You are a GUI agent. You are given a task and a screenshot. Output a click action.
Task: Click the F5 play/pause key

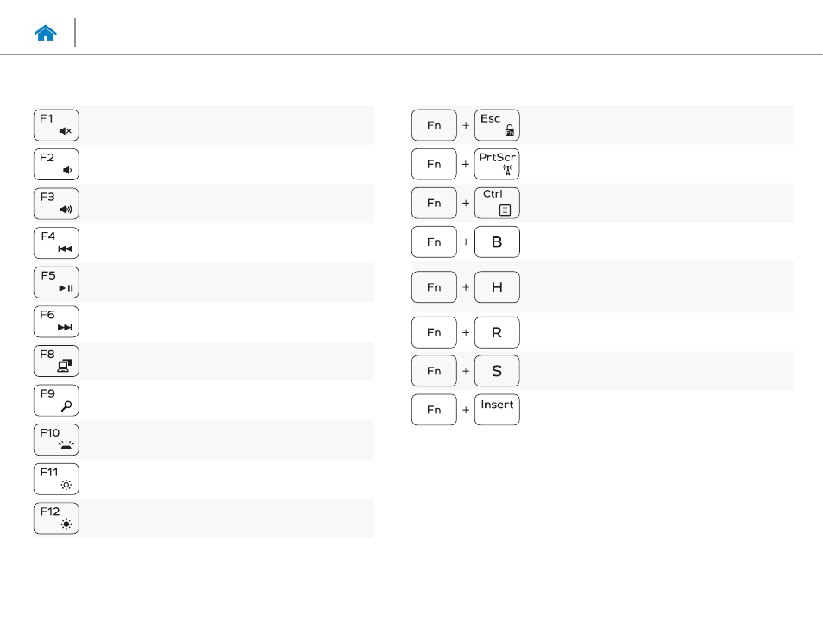pos(56,282)
